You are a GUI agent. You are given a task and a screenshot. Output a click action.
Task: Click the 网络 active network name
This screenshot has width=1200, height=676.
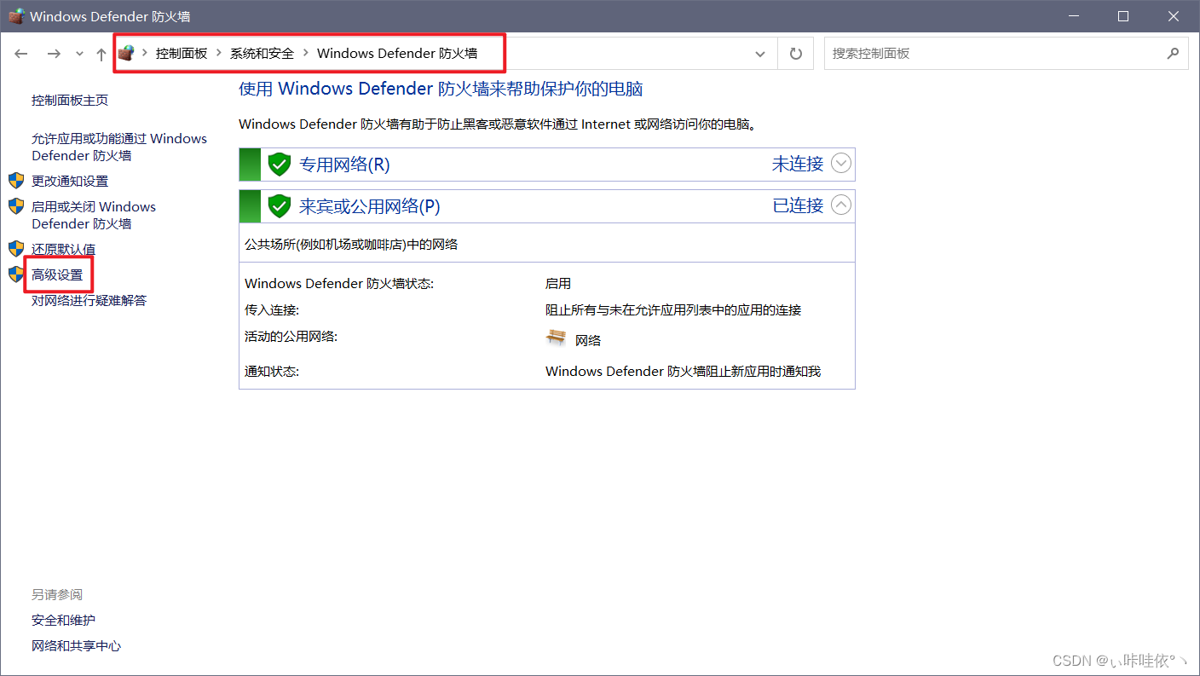coord(588,340)
